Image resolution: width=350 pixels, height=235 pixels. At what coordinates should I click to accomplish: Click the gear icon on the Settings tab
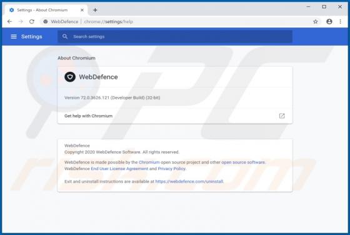[x=12, y=10]
